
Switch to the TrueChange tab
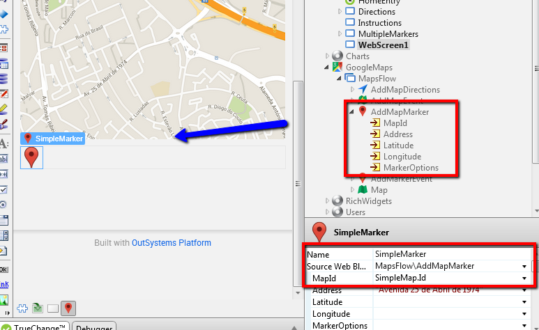pos(35,326)
